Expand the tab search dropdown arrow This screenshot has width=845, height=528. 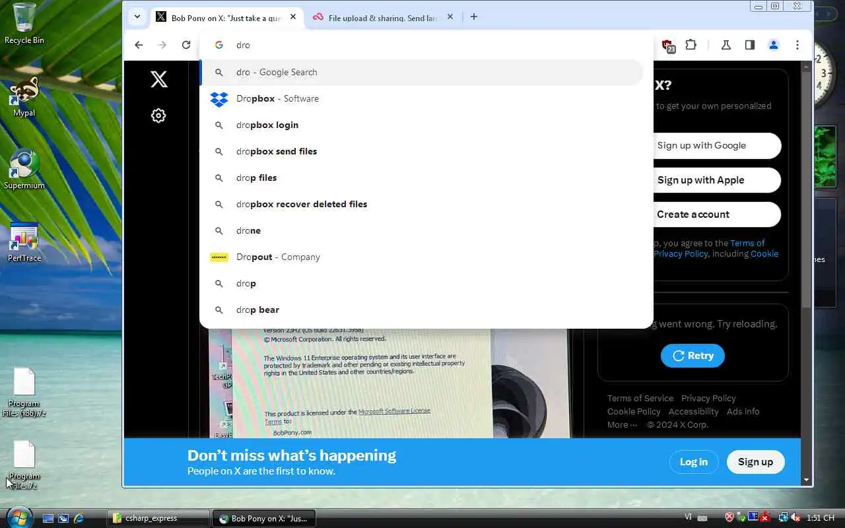(x=137, y=17)
